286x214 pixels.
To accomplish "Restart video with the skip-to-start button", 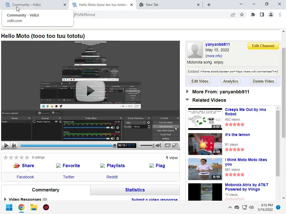I will click(14, 145).
